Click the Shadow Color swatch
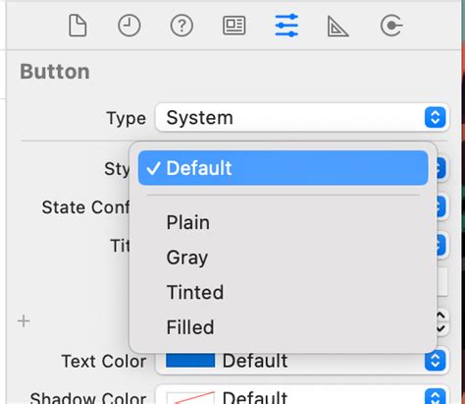 pos(190,398)
